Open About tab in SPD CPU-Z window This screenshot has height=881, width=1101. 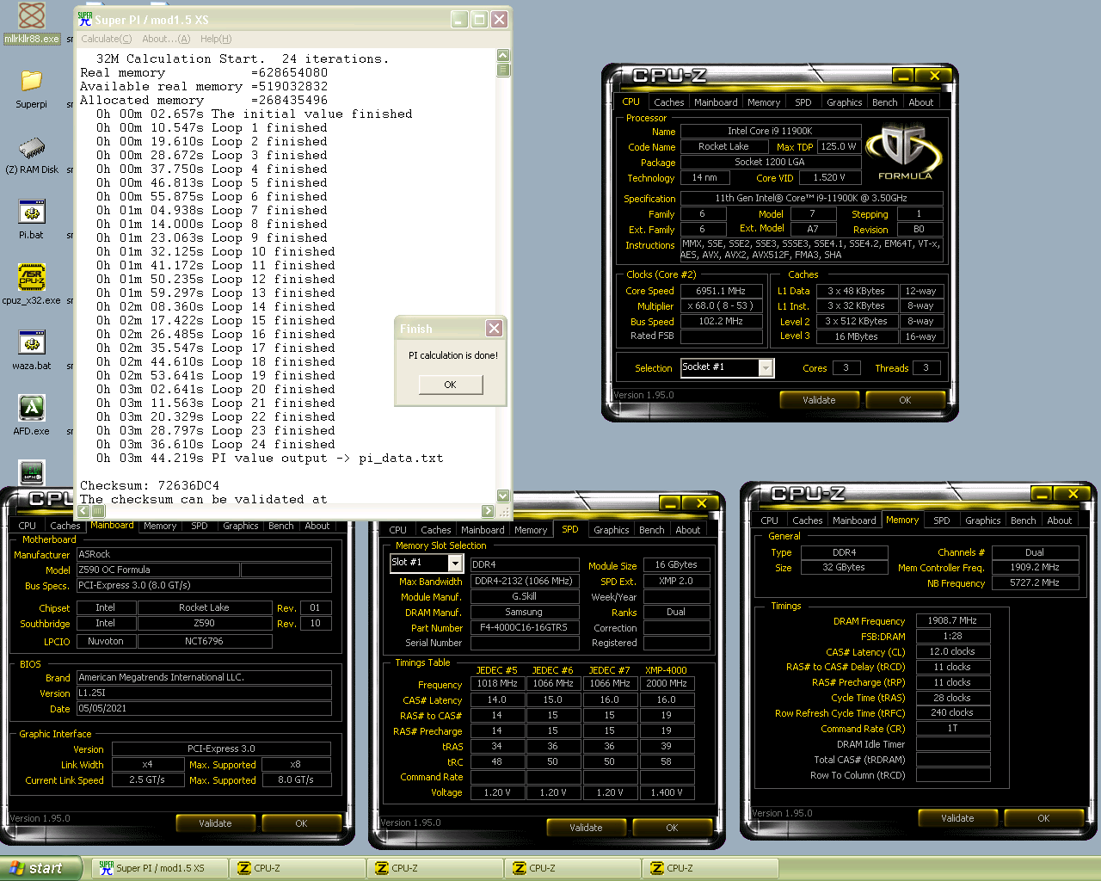[x=687, y=530]
